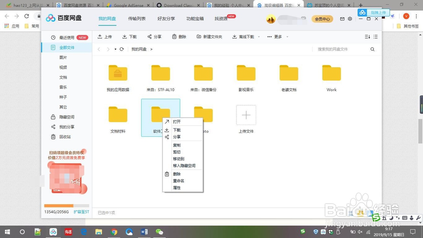Choose 移入隐藏空间 in the context menu
423x238 pixels.
pos(183,166)
